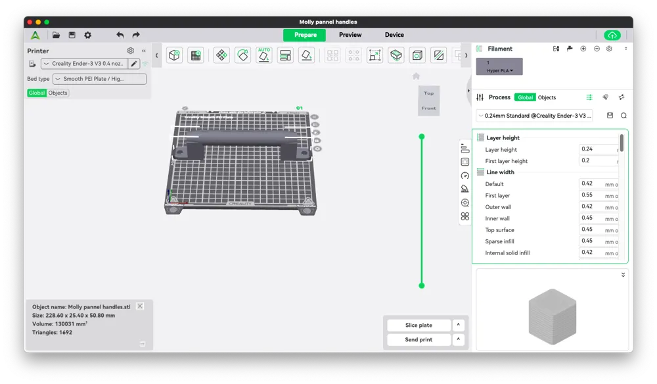Switch to the Prepare tab

pos(305,35)
